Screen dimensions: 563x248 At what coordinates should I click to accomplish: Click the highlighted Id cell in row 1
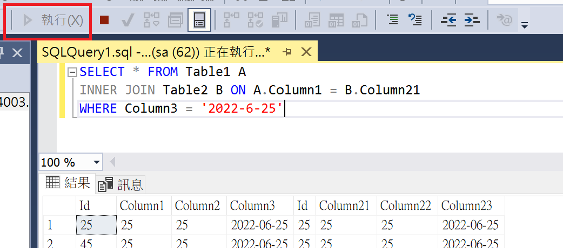click(x=96, y=225)
